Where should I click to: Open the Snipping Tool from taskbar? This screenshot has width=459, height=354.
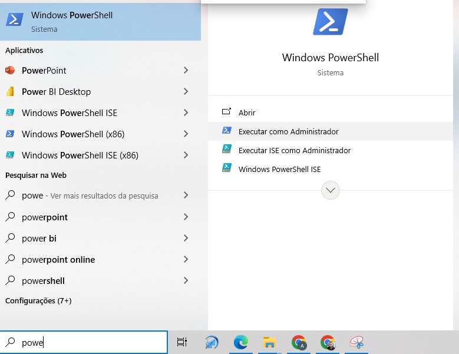pyautogui.click(x=357, y=342)
